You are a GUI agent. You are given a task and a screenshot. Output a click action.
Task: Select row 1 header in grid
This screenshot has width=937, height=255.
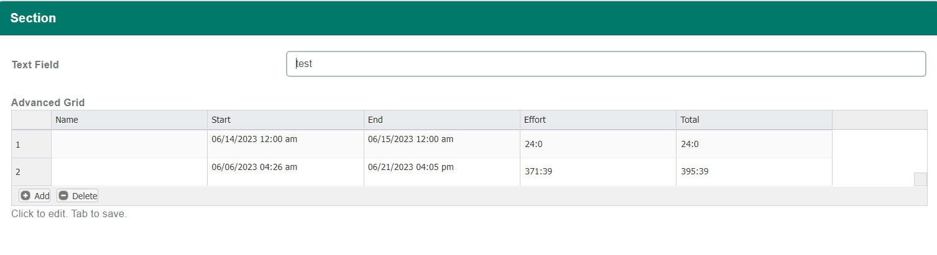click(31, 144)
